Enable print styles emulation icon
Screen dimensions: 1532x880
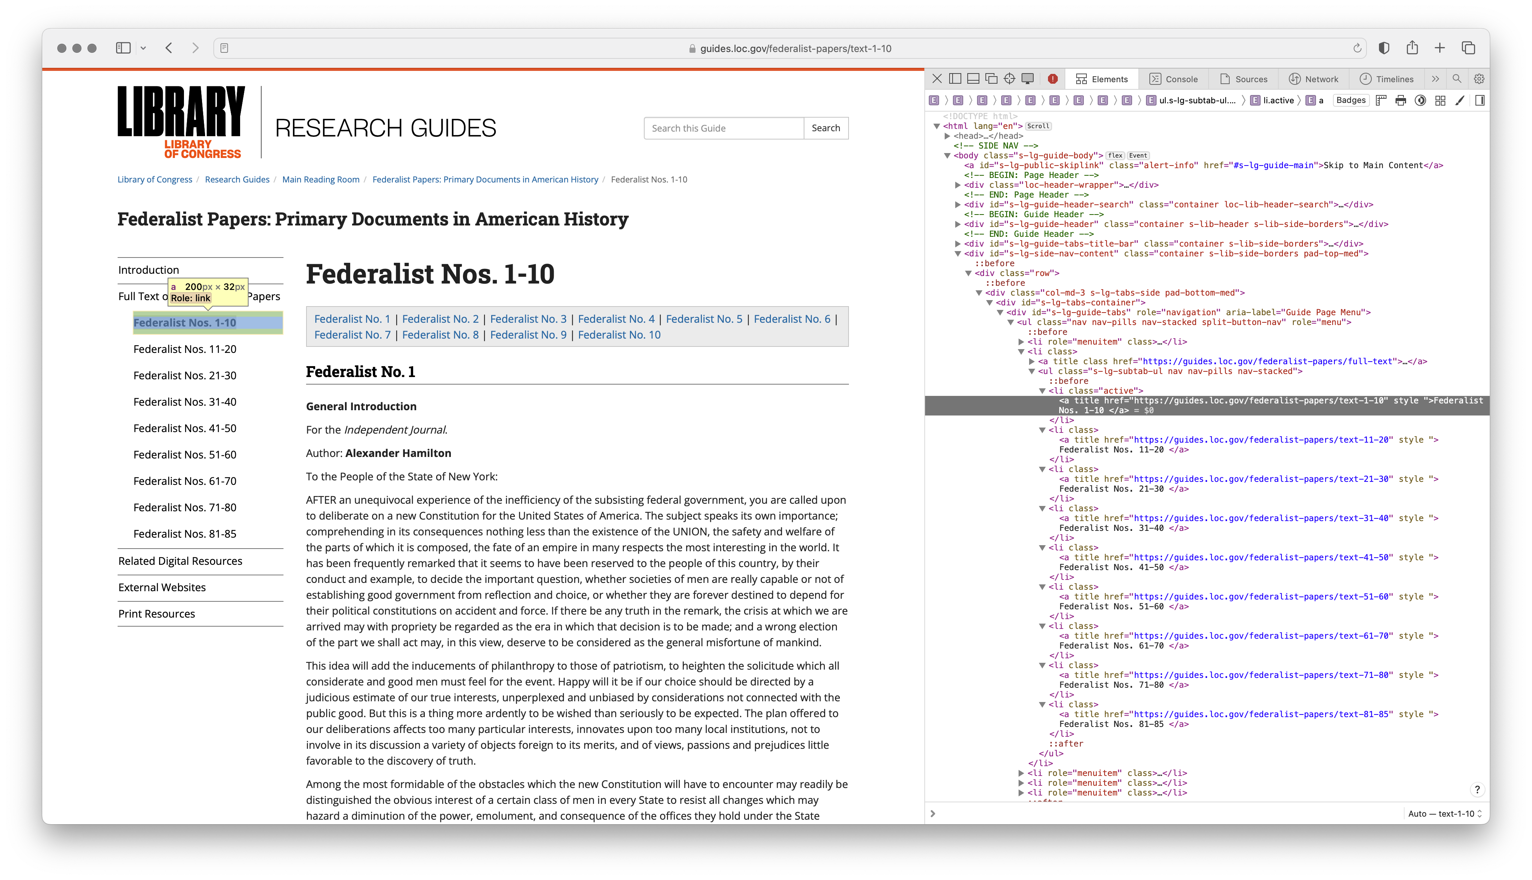(1400, 100)
